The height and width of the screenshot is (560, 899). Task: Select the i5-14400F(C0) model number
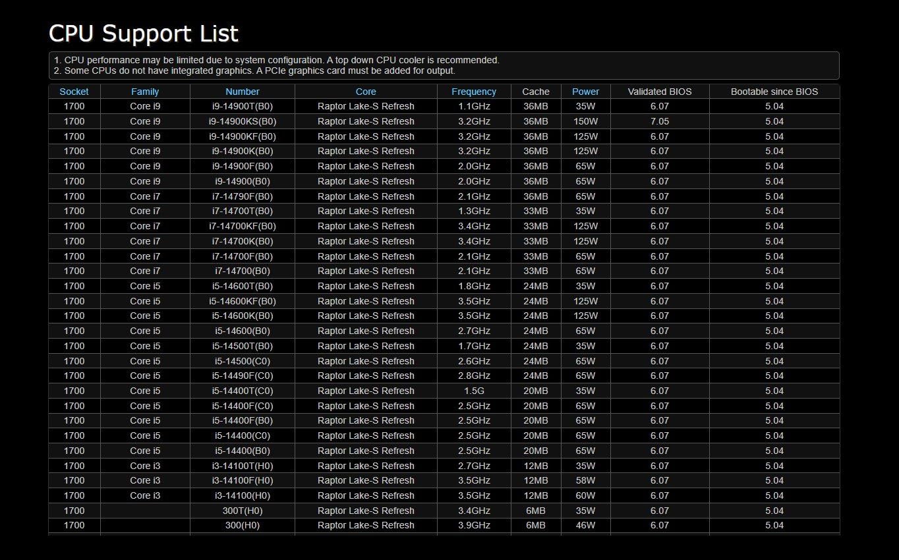(x=243, y=406)
